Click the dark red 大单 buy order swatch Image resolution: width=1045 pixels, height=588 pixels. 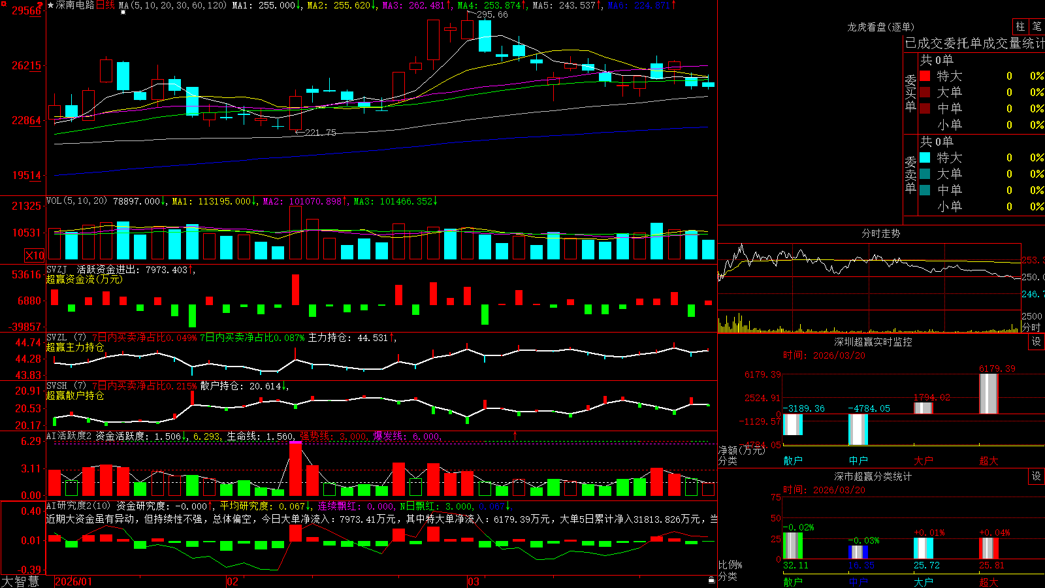click(925, 92)
